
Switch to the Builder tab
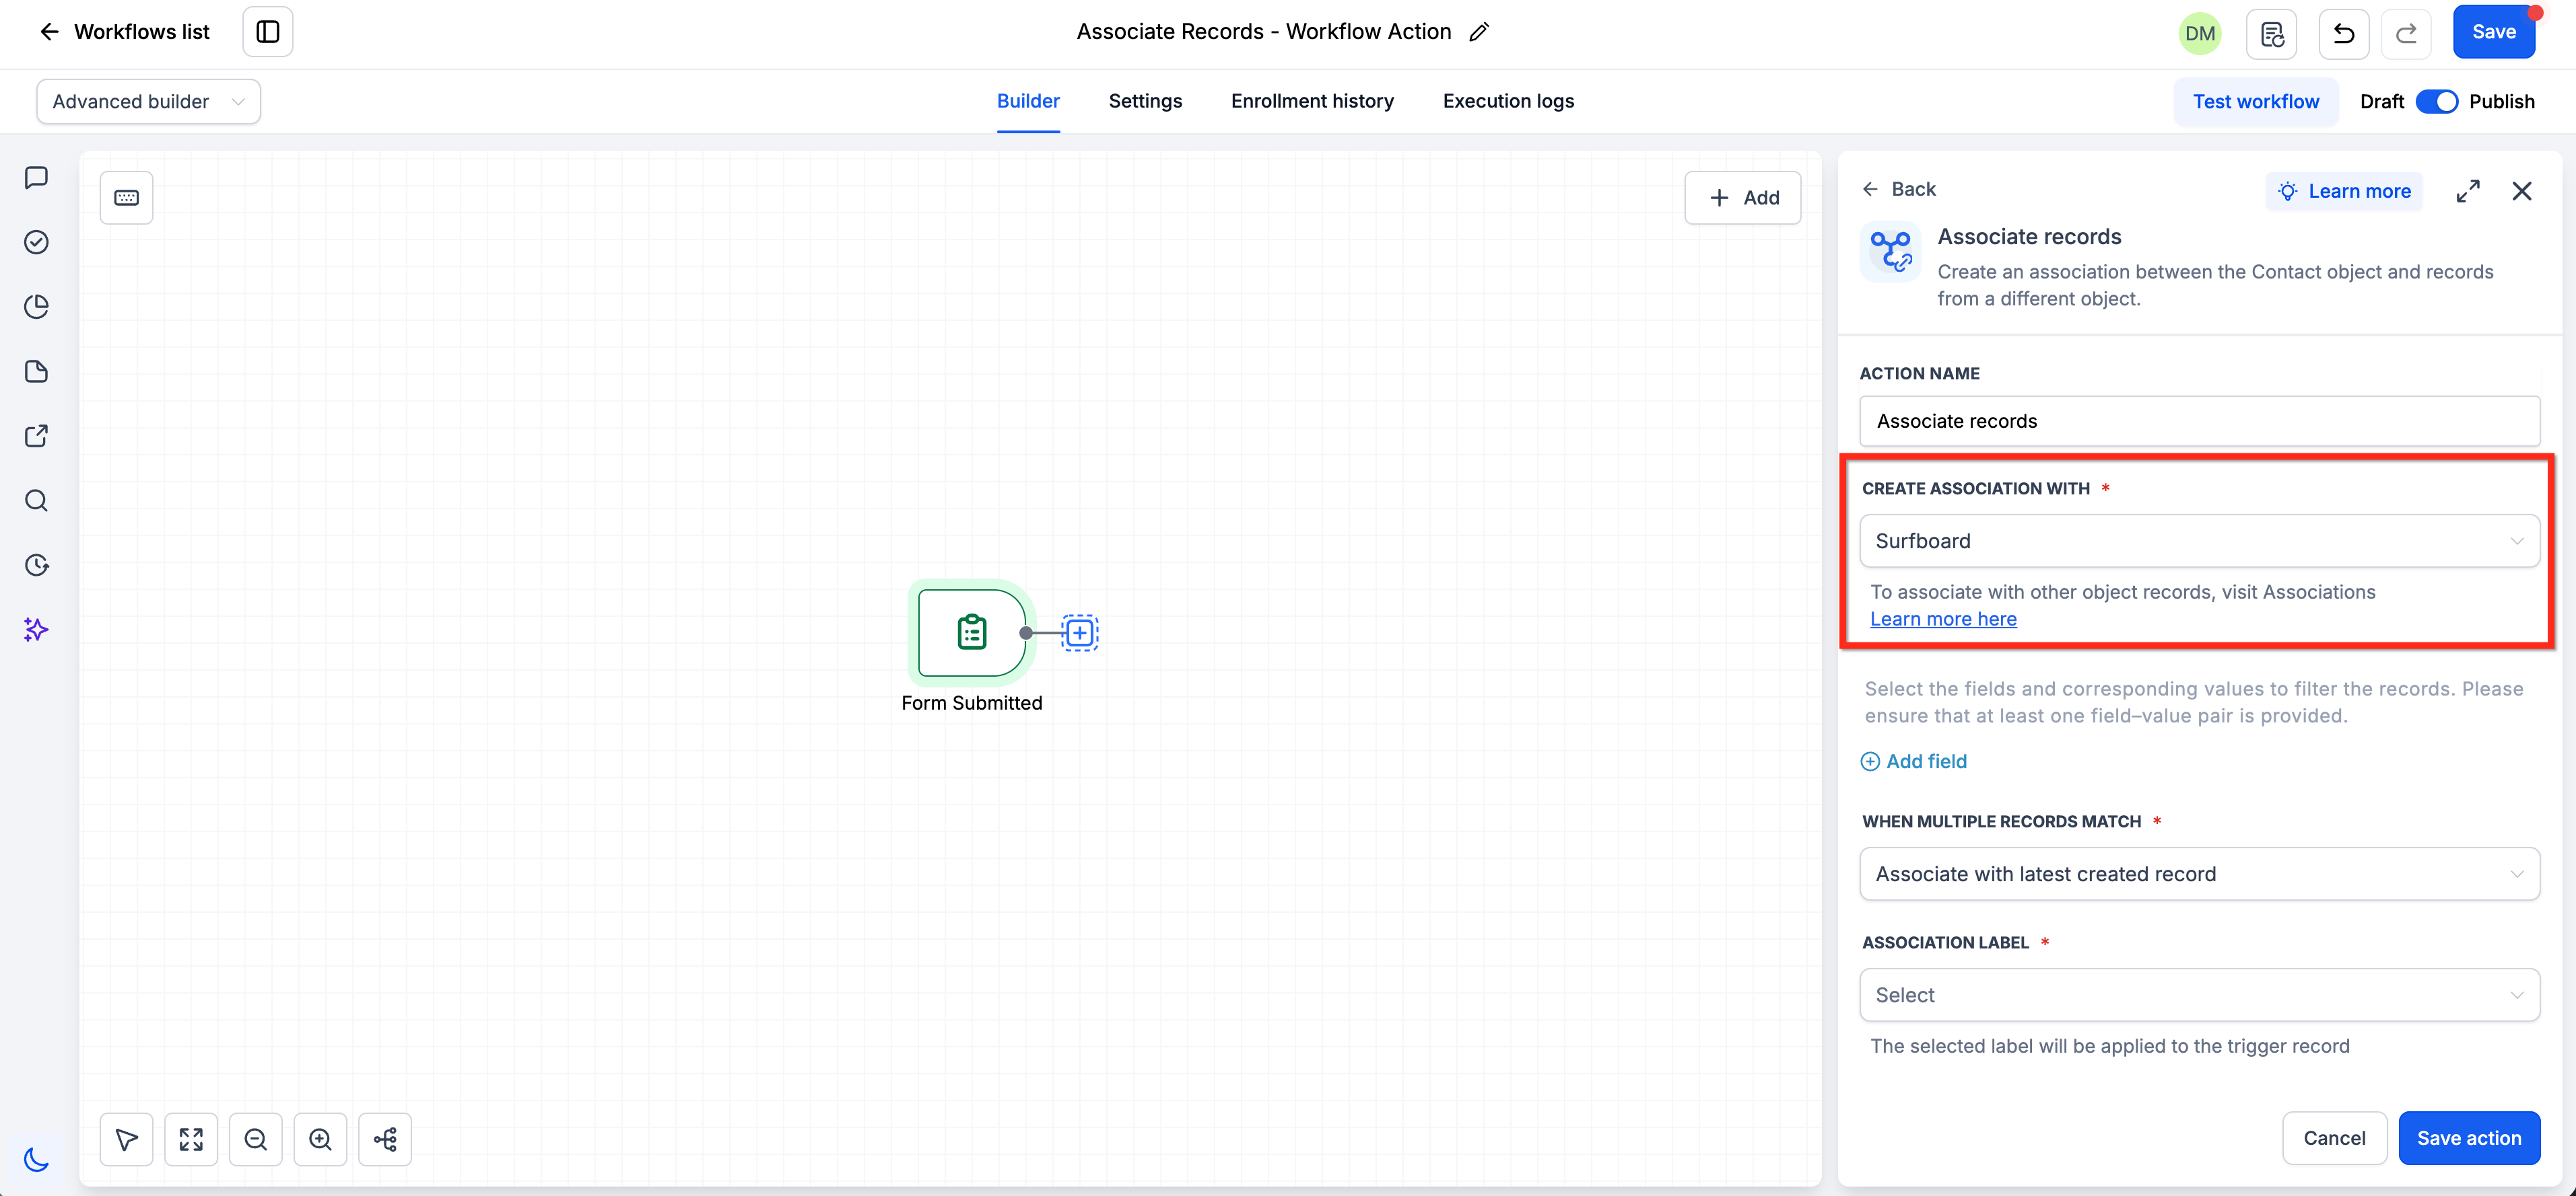click(1028, 101)
